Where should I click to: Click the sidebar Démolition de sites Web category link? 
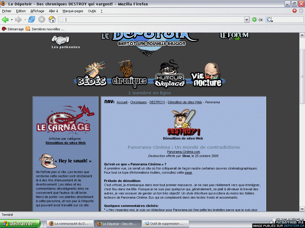66,143
